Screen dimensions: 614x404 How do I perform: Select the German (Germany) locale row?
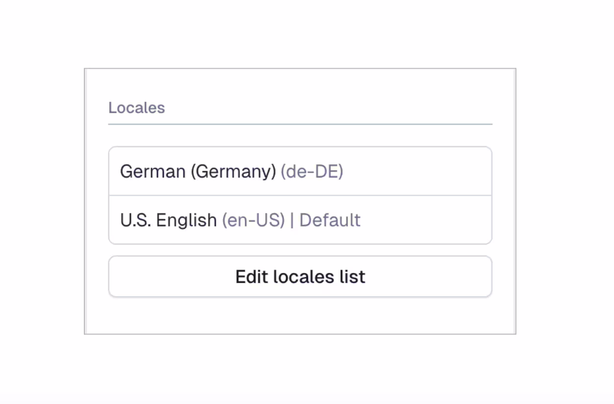click(x=300, y=171)
